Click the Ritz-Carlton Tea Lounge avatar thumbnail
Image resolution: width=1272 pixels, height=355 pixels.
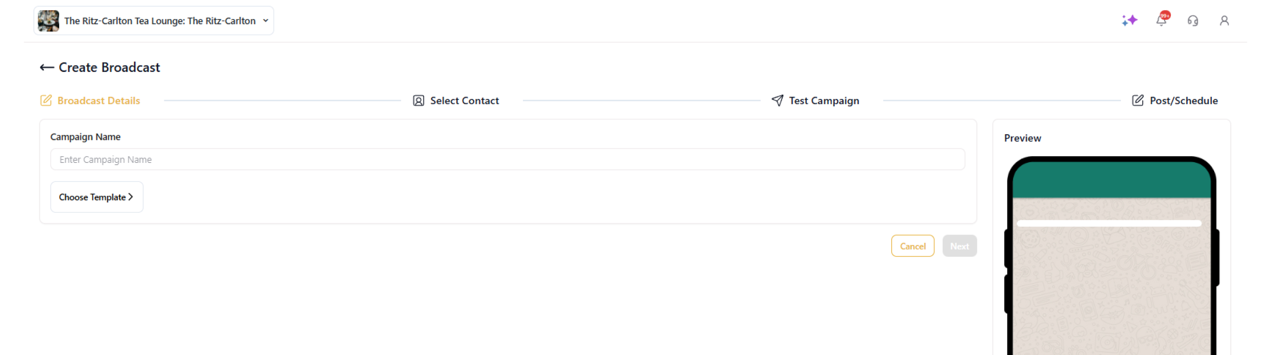point(49,21)
